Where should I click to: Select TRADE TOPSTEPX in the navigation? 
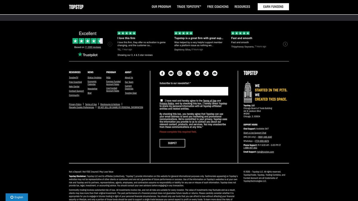pos(189,7)
